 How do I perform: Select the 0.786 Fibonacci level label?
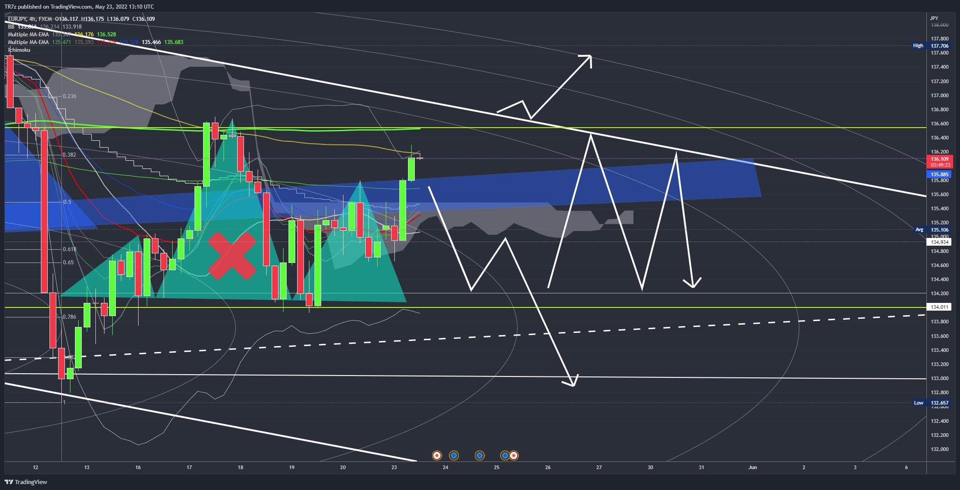pos(70,317)
